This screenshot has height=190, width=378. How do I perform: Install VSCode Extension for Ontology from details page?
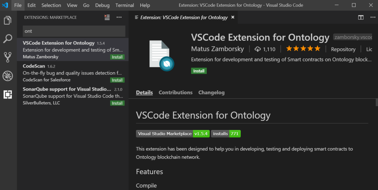coord(199,71)
